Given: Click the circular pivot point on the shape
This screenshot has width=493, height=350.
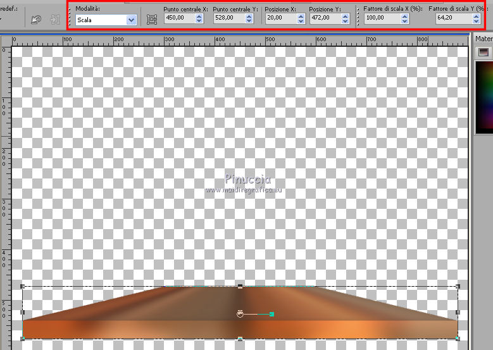Looking at the screenshot, I should click(240, 314).
